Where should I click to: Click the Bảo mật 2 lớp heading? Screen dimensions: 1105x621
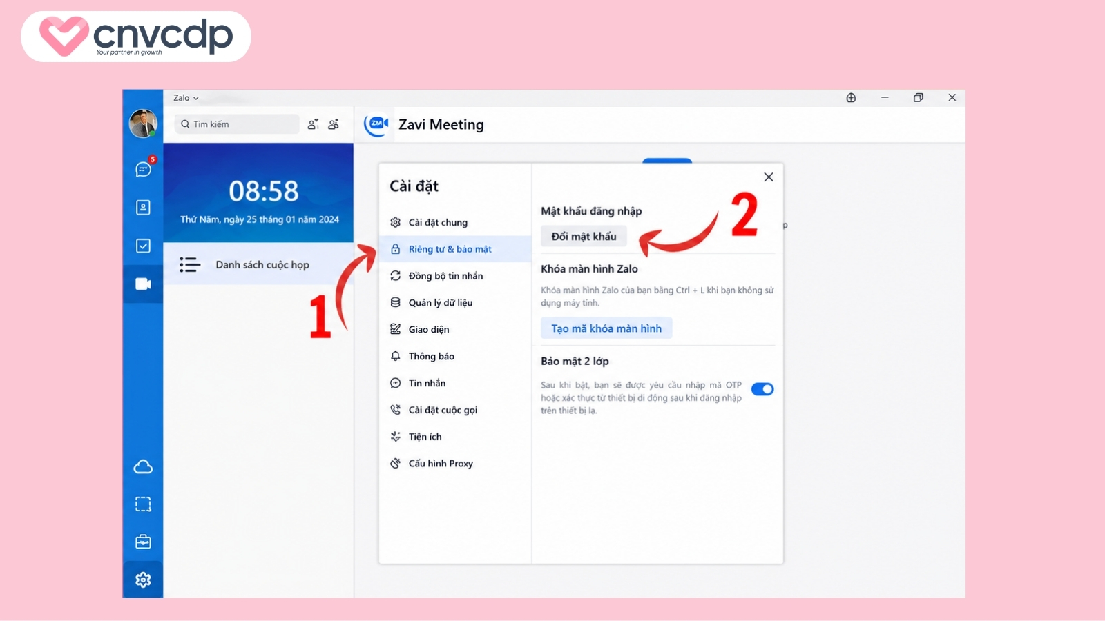pos(575,362)
